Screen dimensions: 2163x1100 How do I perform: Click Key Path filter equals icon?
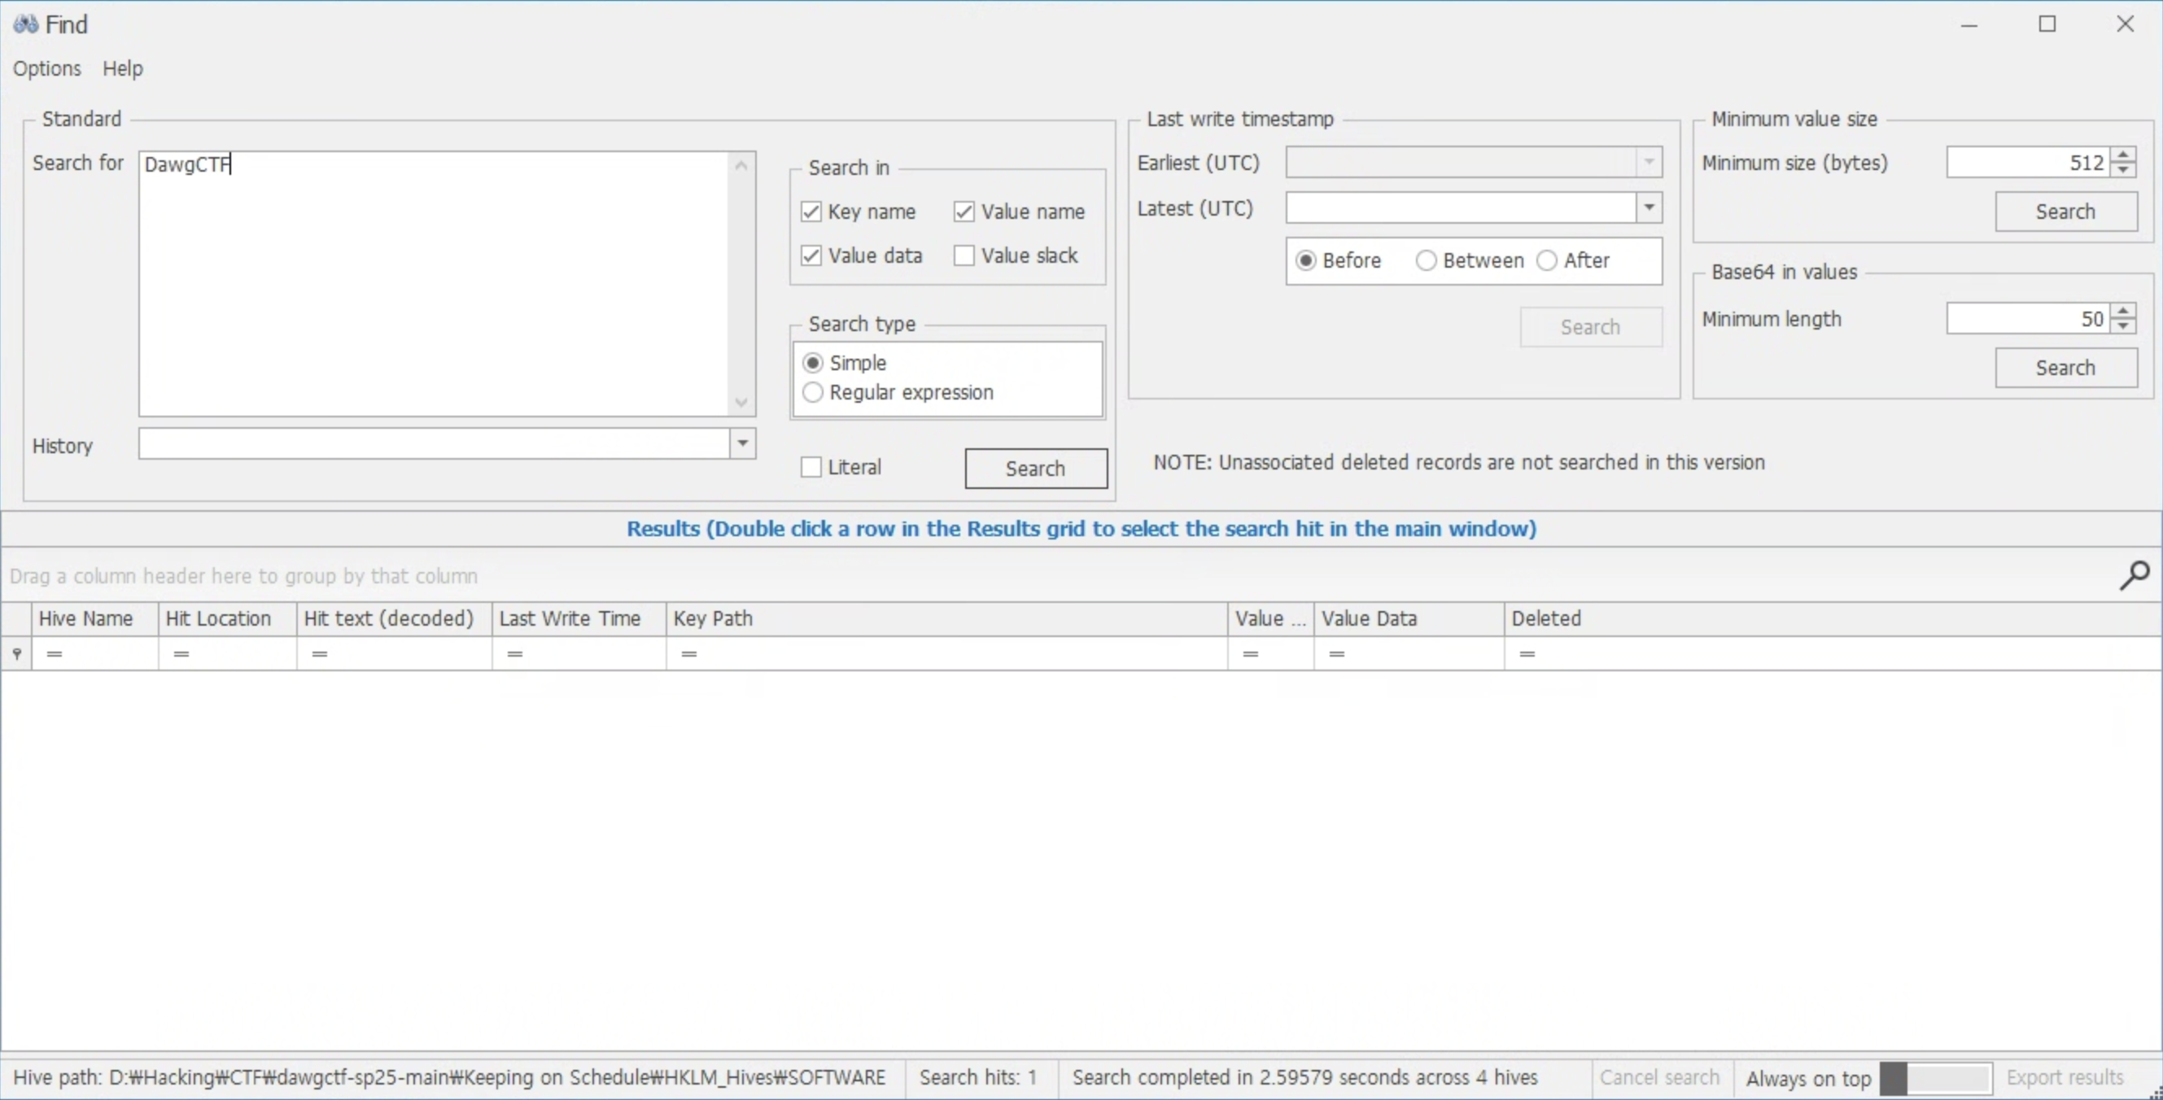689,653
